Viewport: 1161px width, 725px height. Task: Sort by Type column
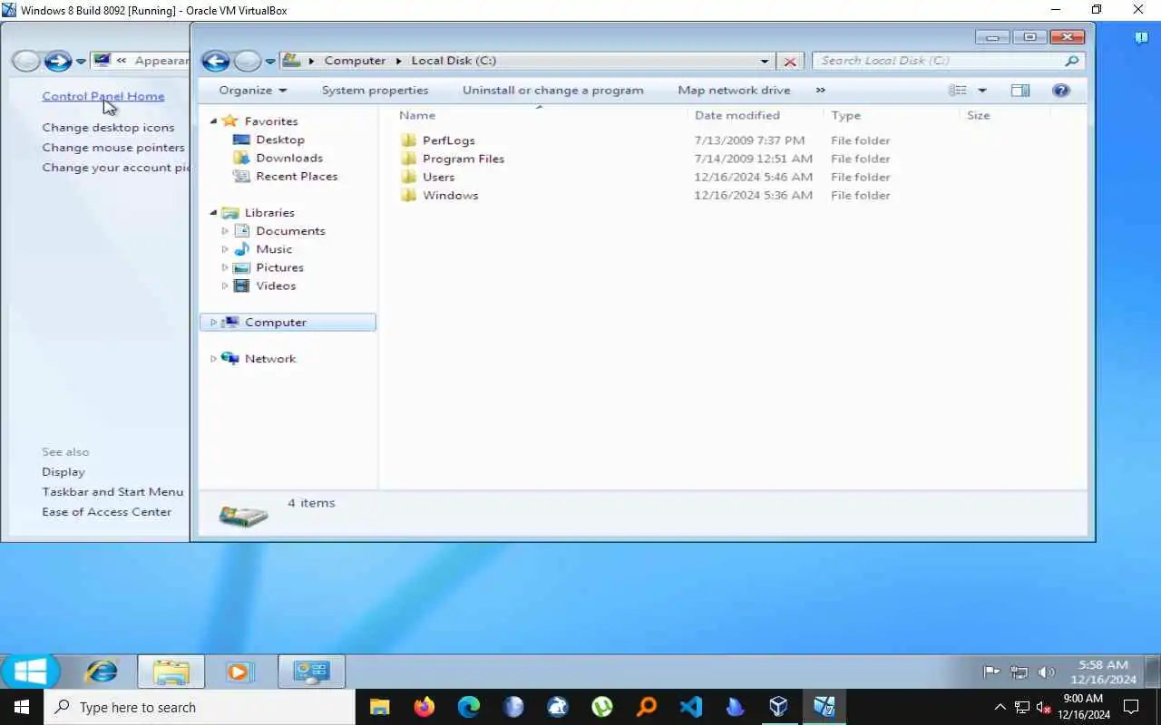click(x=845, y=115)
